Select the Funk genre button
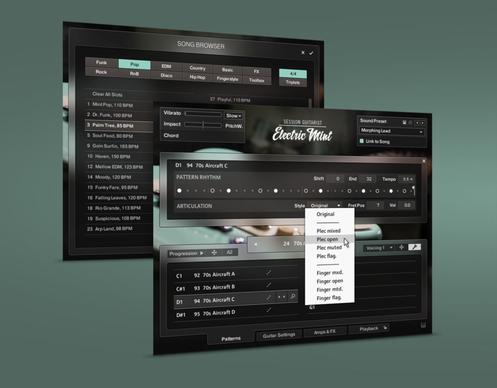This screenshot has height=388, width=497. tap(101, 63)
